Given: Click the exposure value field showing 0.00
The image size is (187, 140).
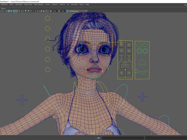Looking at the screenshot, I should (55, 11).
